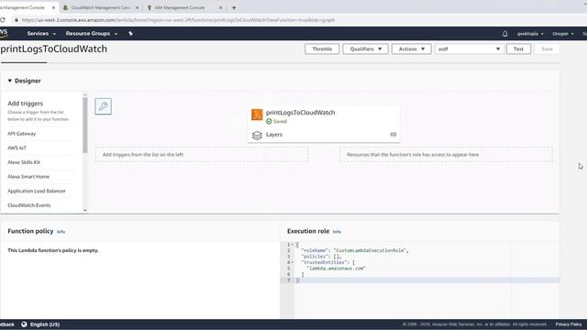Viewport: 587px width, 330px height.
Task: Add the Alexa Skills Kit trigger
Action: pyautogui.click(x=24, y=162)
